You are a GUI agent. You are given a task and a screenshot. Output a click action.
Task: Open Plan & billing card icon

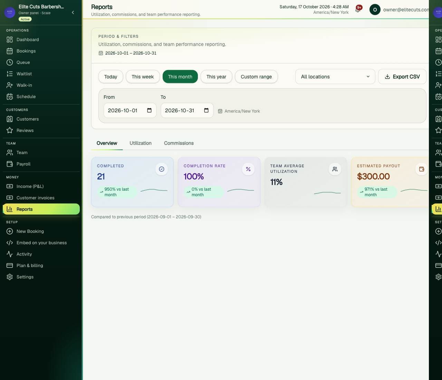coord(10,266)
